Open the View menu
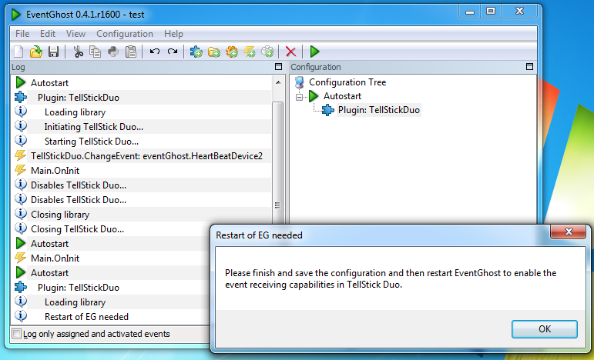This screenshot has width=594, height=360. click(76, 34)
